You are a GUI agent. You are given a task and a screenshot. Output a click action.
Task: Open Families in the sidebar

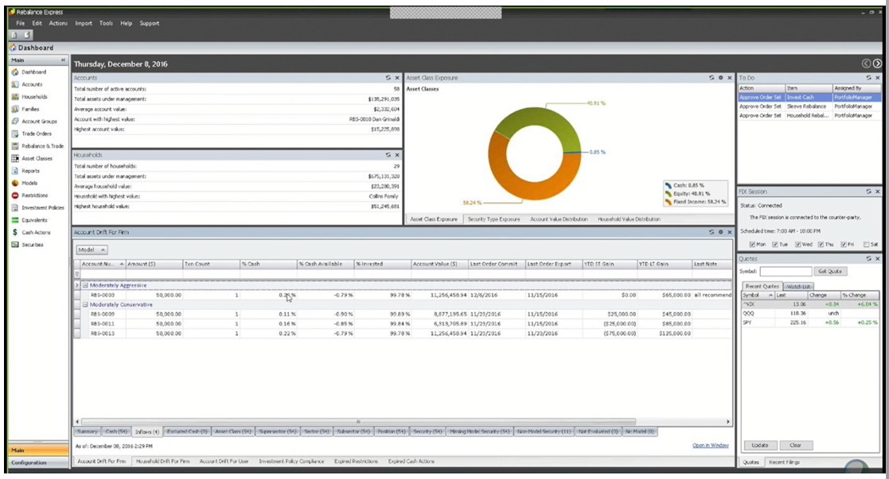30,110
